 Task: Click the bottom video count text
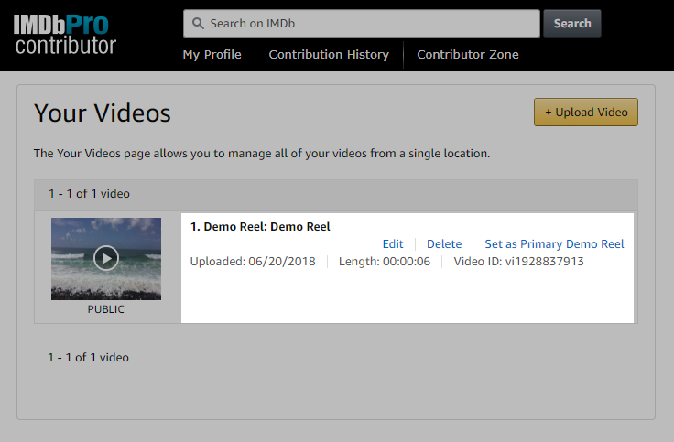tap(89, 358)
